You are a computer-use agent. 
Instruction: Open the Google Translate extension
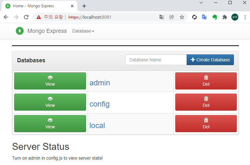click(204, 17)
